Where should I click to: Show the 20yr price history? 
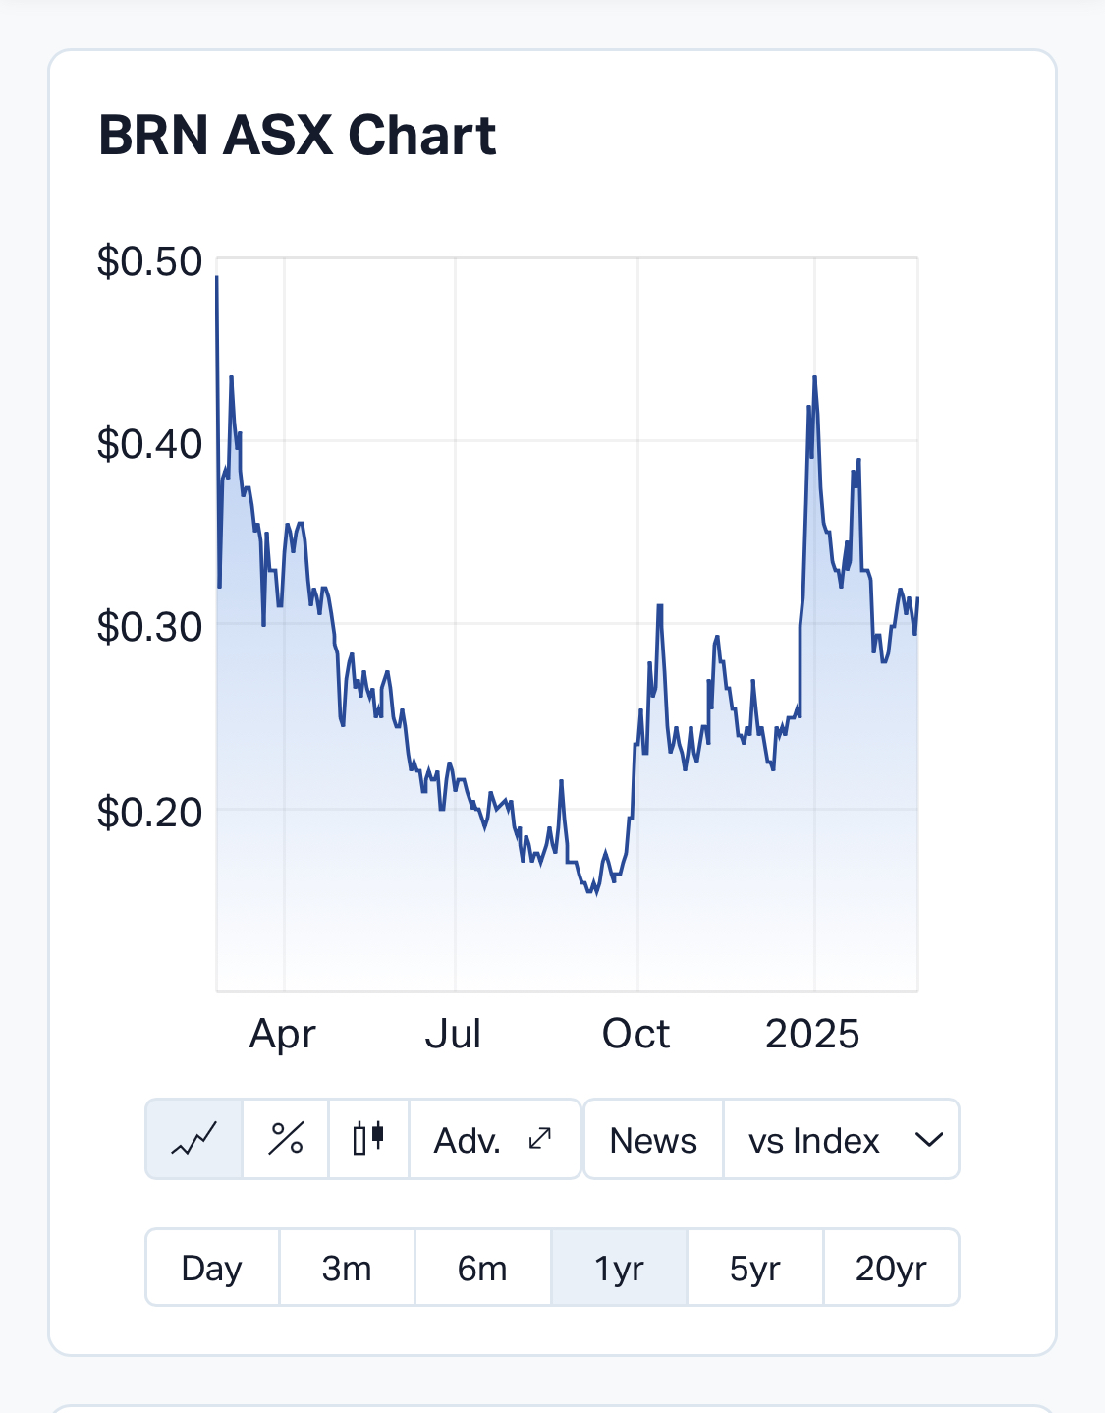pyautogui.click(x=891, y=1268)
